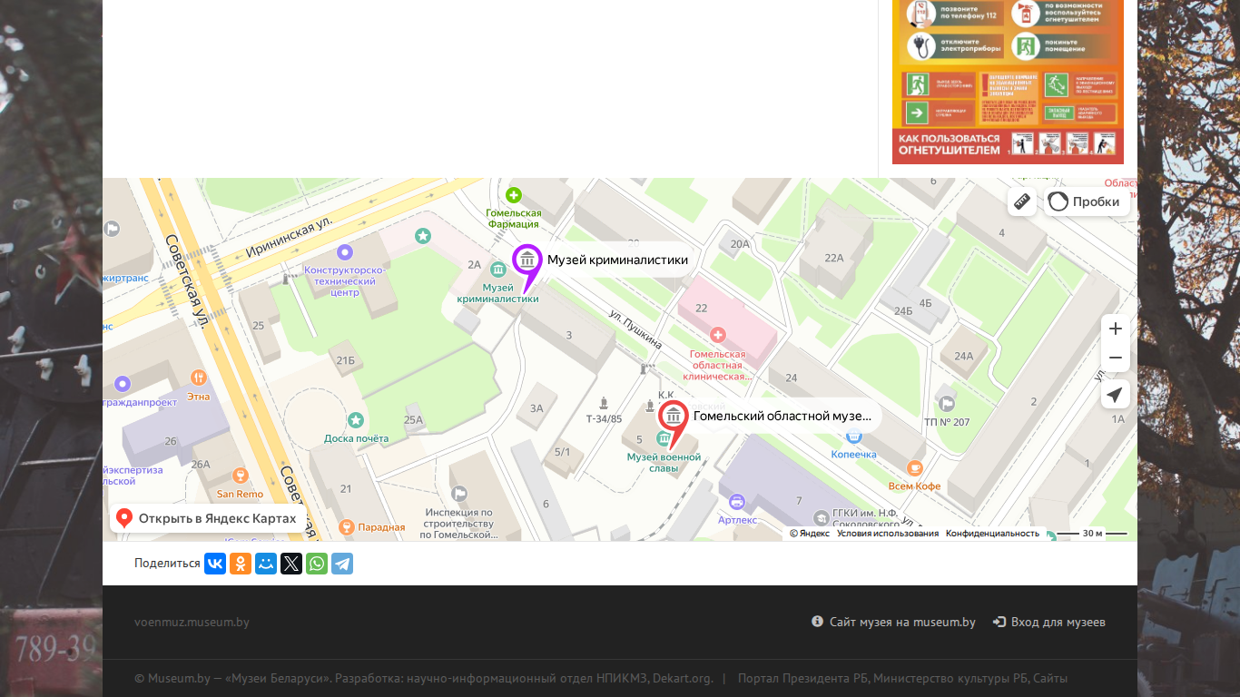Open Вход для музеев login link
1240x697 pixels.
pos(1049,622)
